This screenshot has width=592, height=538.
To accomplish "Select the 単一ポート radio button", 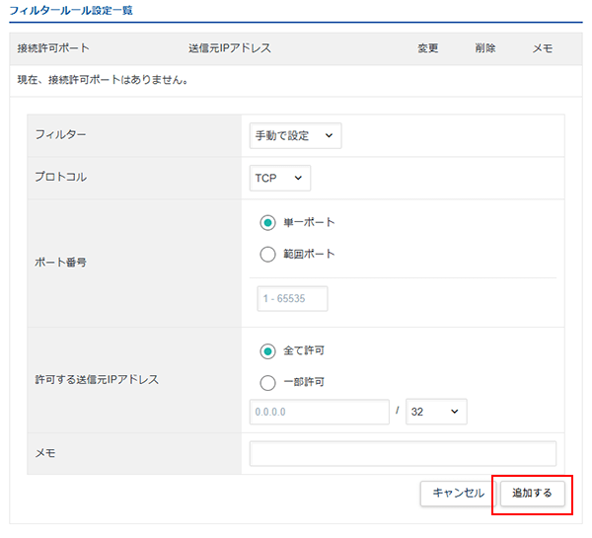I will pyautogui.click(x=267, y=222).
